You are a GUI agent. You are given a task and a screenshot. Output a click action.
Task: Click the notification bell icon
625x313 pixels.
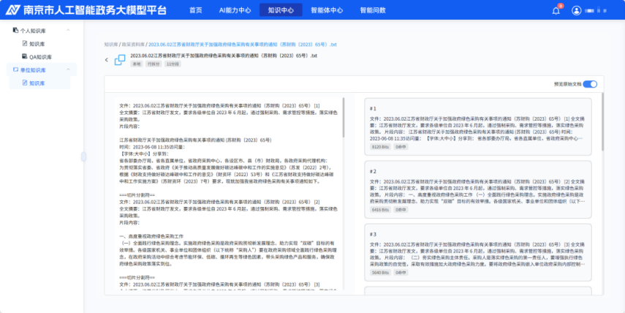click(556, 10)
